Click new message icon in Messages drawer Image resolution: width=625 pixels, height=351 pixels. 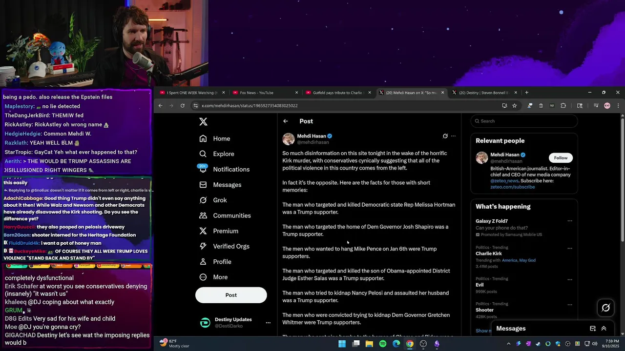point(593,329)
